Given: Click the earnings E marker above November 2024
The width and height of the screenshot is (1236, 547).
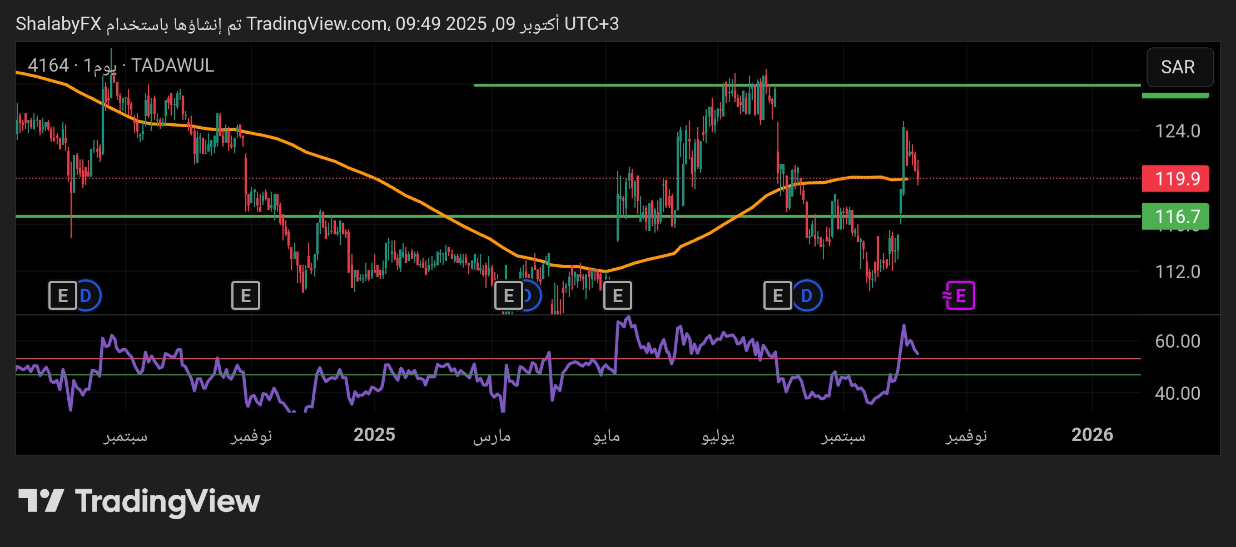Looking at the screenshot, I should pos(246,295).
